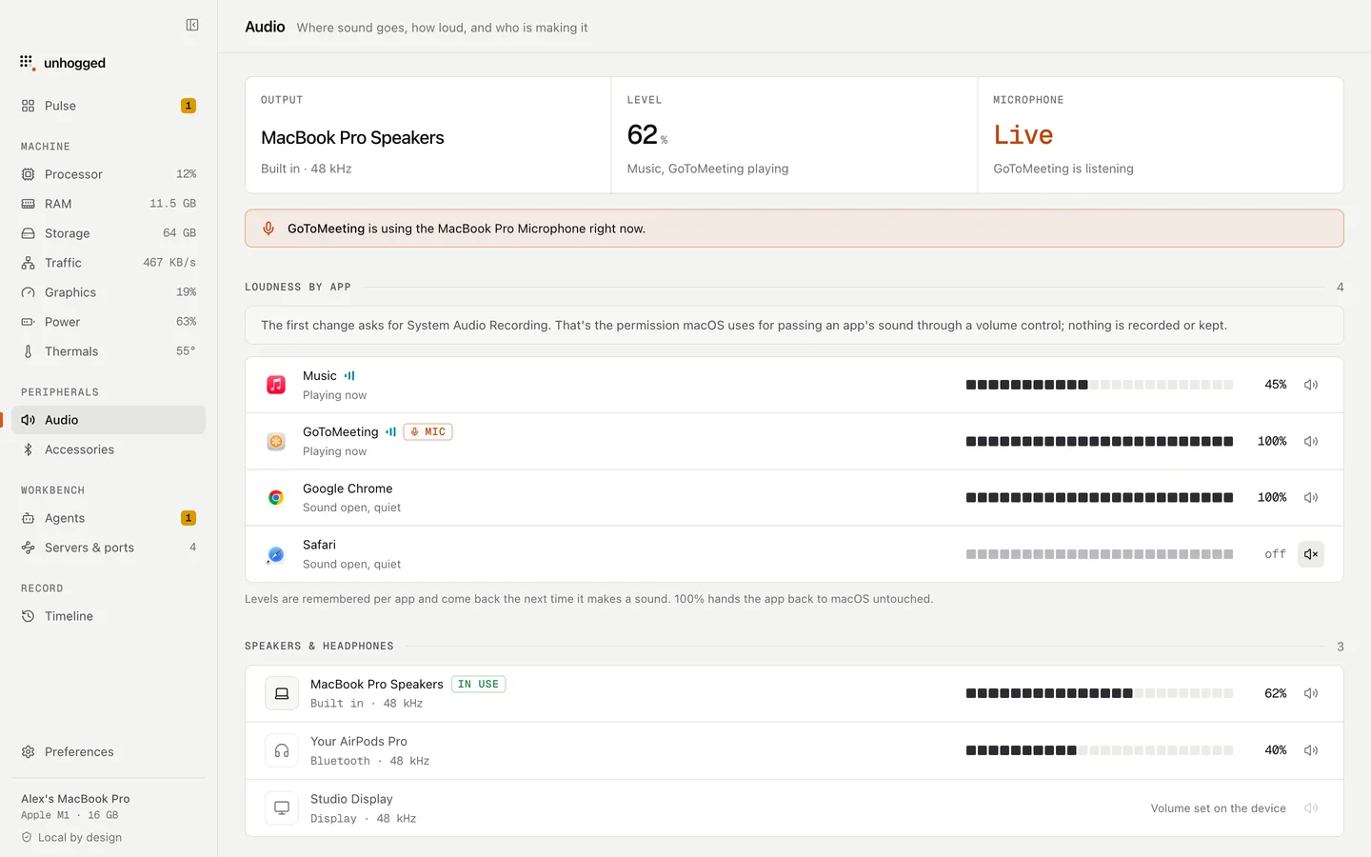Mute the Music app
The height and width of the screenshot is (857, 1371).
click(x=1311, y=385)
